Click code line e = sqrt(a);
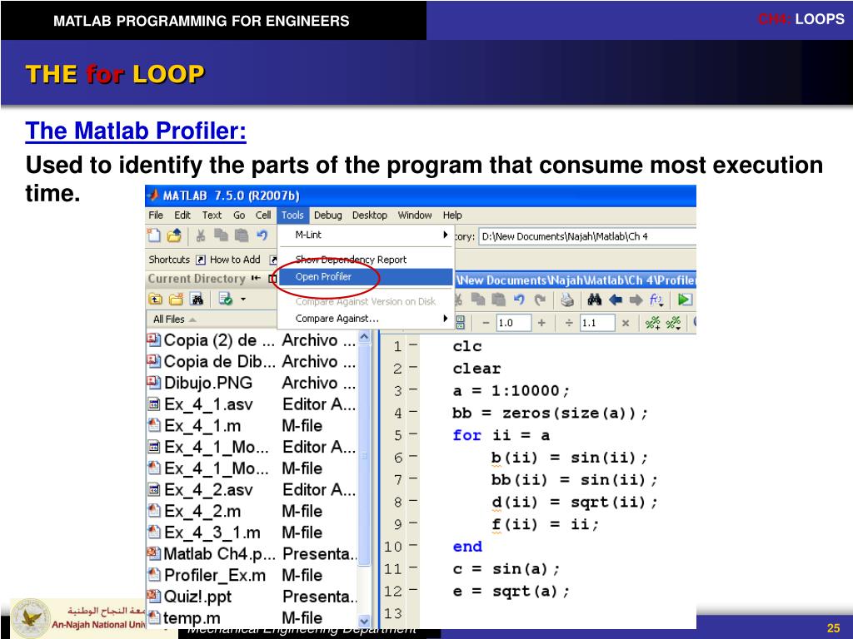The width and height of the screenshot is (853, 639). (x=511, y=592)
